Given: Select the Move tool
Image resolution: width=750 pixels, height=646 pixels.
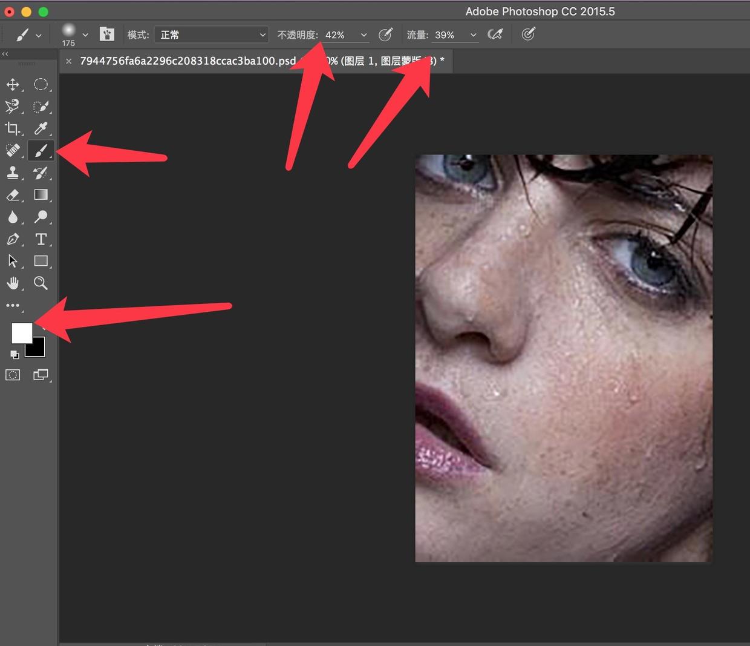Looking at the screenshot, I should [13, 85].
